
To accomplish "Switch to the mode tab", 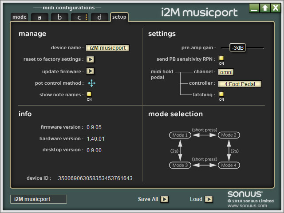I will pyautogui.click(x=20, y=17).
